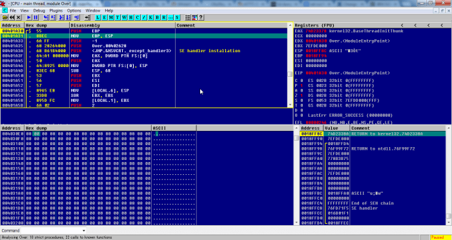Open the Debug menu
Image resolution: width=452 pixels, height=240 pixels.
coord(39,10)
